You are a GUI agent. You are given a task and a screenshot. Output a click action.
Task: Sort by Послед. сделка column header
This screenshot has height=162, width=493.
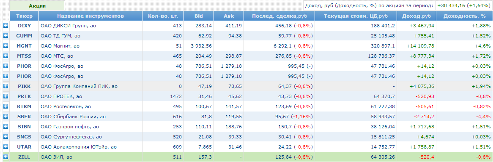pos(279,16)
